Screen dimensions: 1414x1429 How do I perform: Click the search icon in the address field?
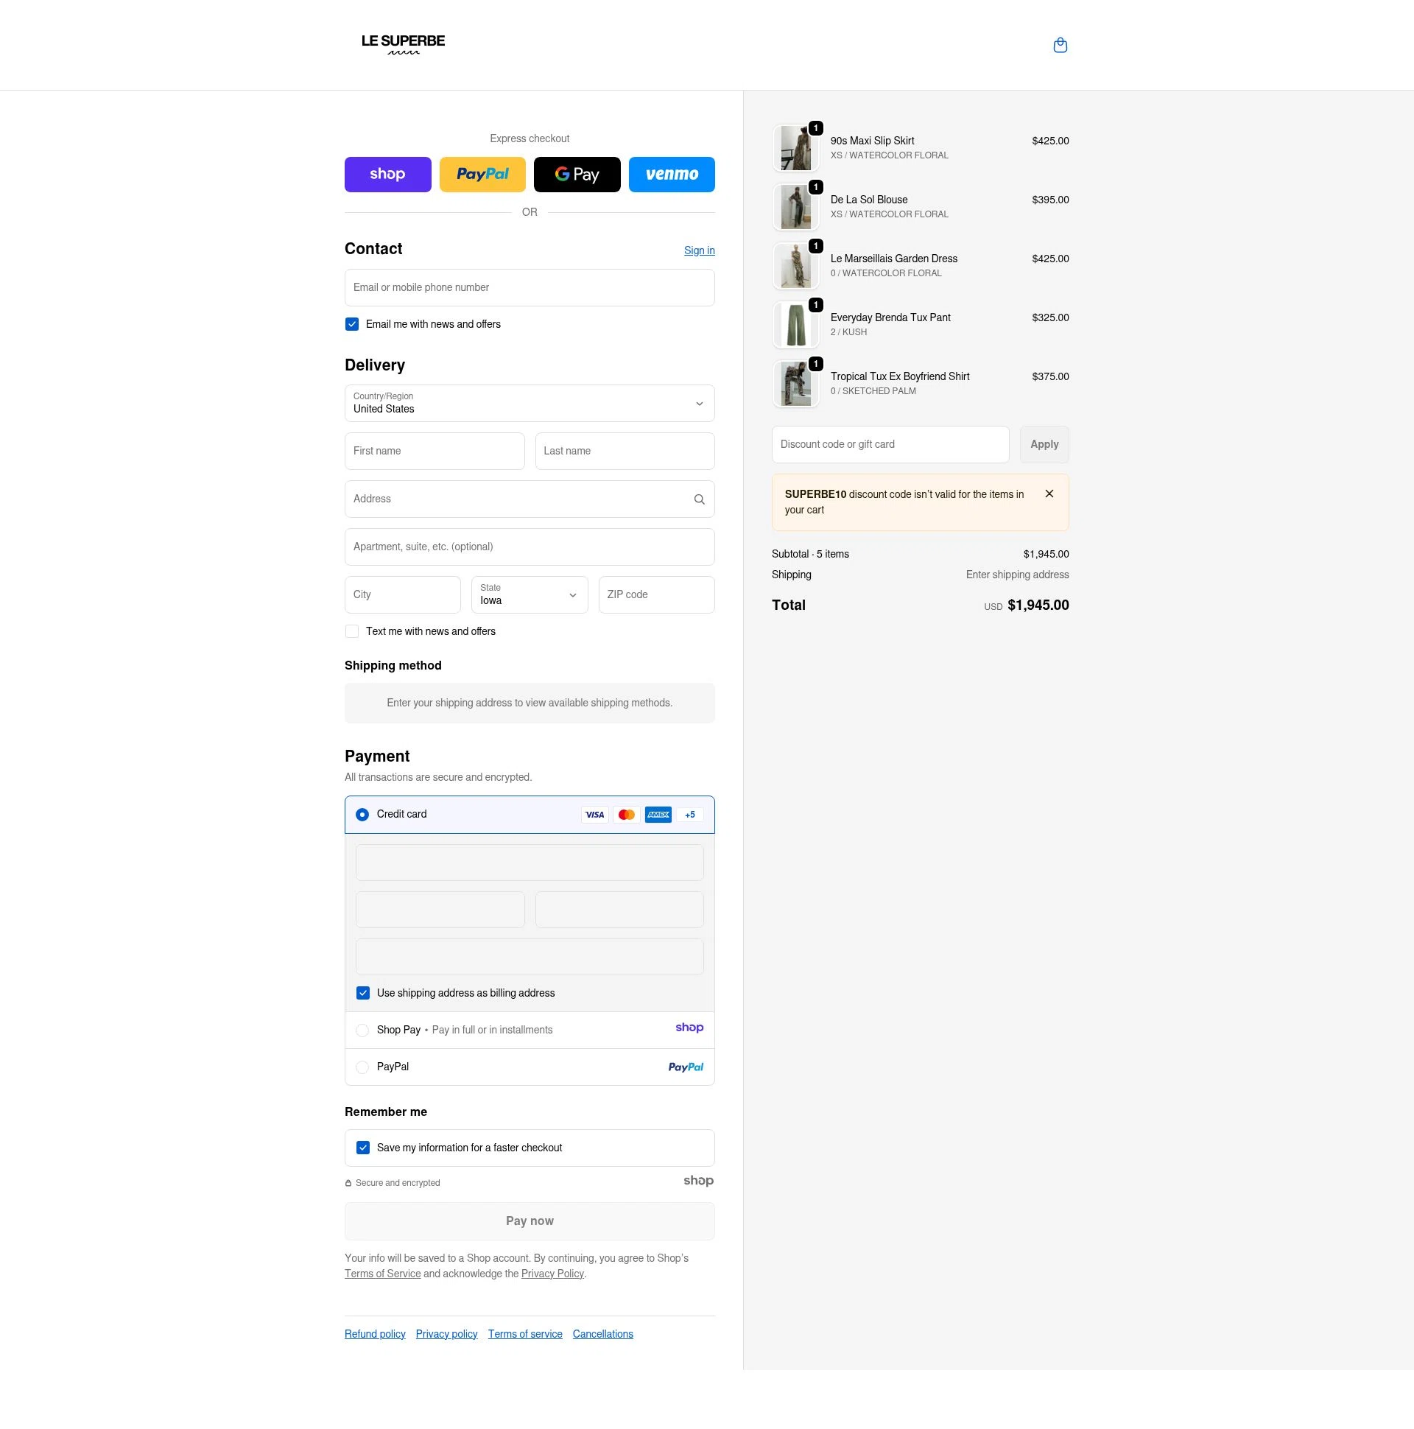tap(699, 499)
